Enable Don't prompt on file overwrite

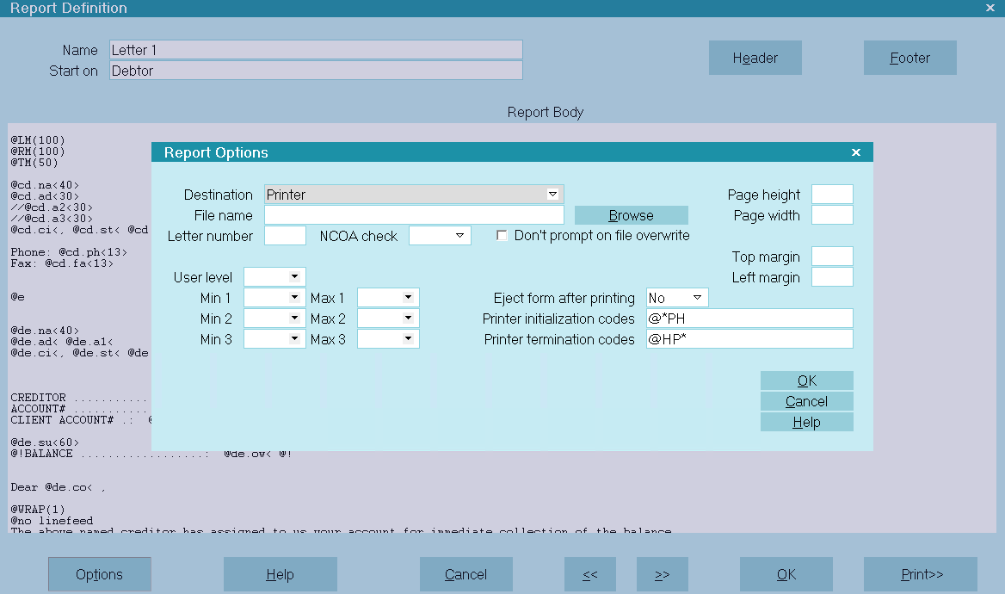click(502, 236)
